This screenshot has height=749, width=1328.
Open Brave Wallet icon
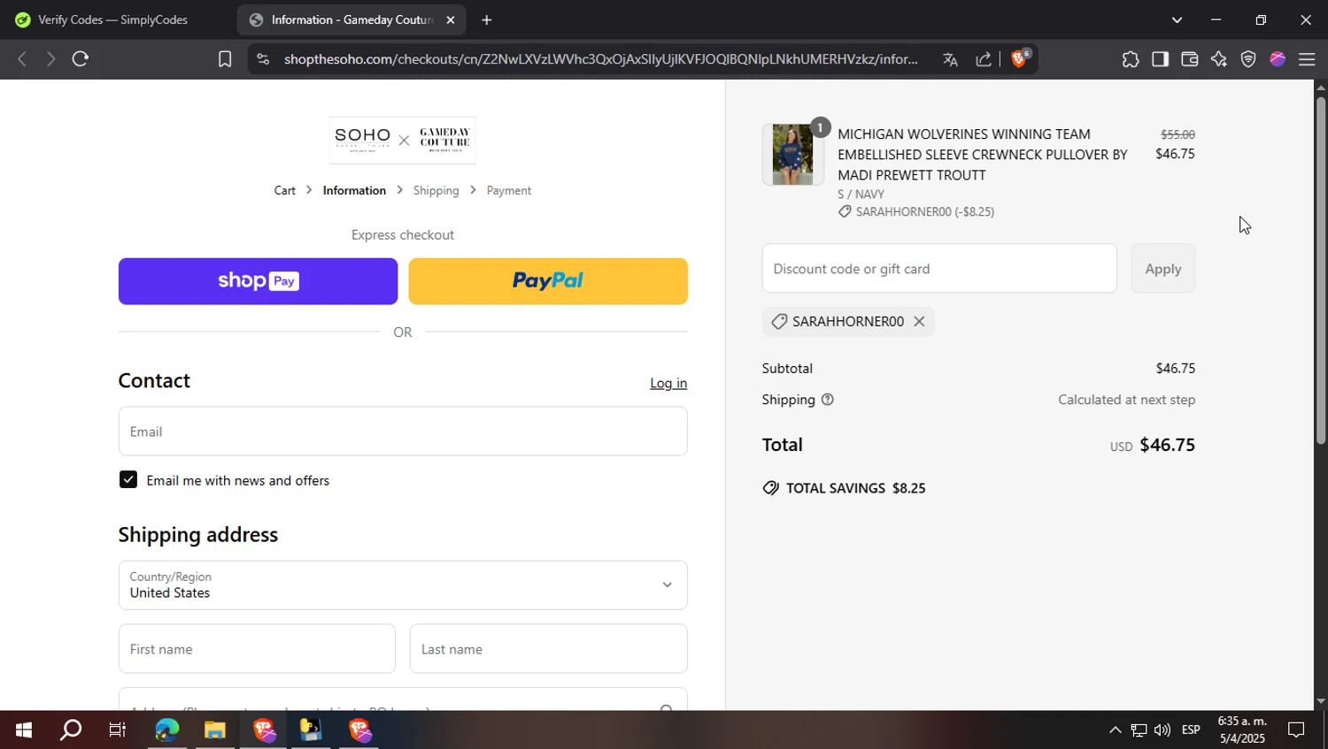coord(1189,59)
